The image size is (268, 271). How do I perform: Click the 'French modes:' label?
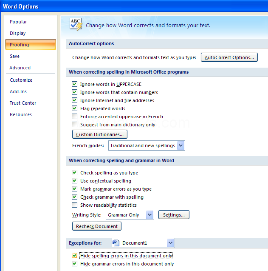click(88, 145)
